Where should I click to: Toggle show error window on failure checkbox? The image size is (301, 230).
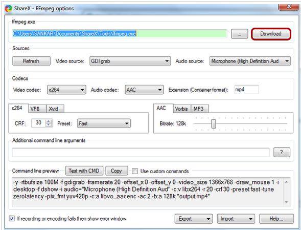point(12,218)
